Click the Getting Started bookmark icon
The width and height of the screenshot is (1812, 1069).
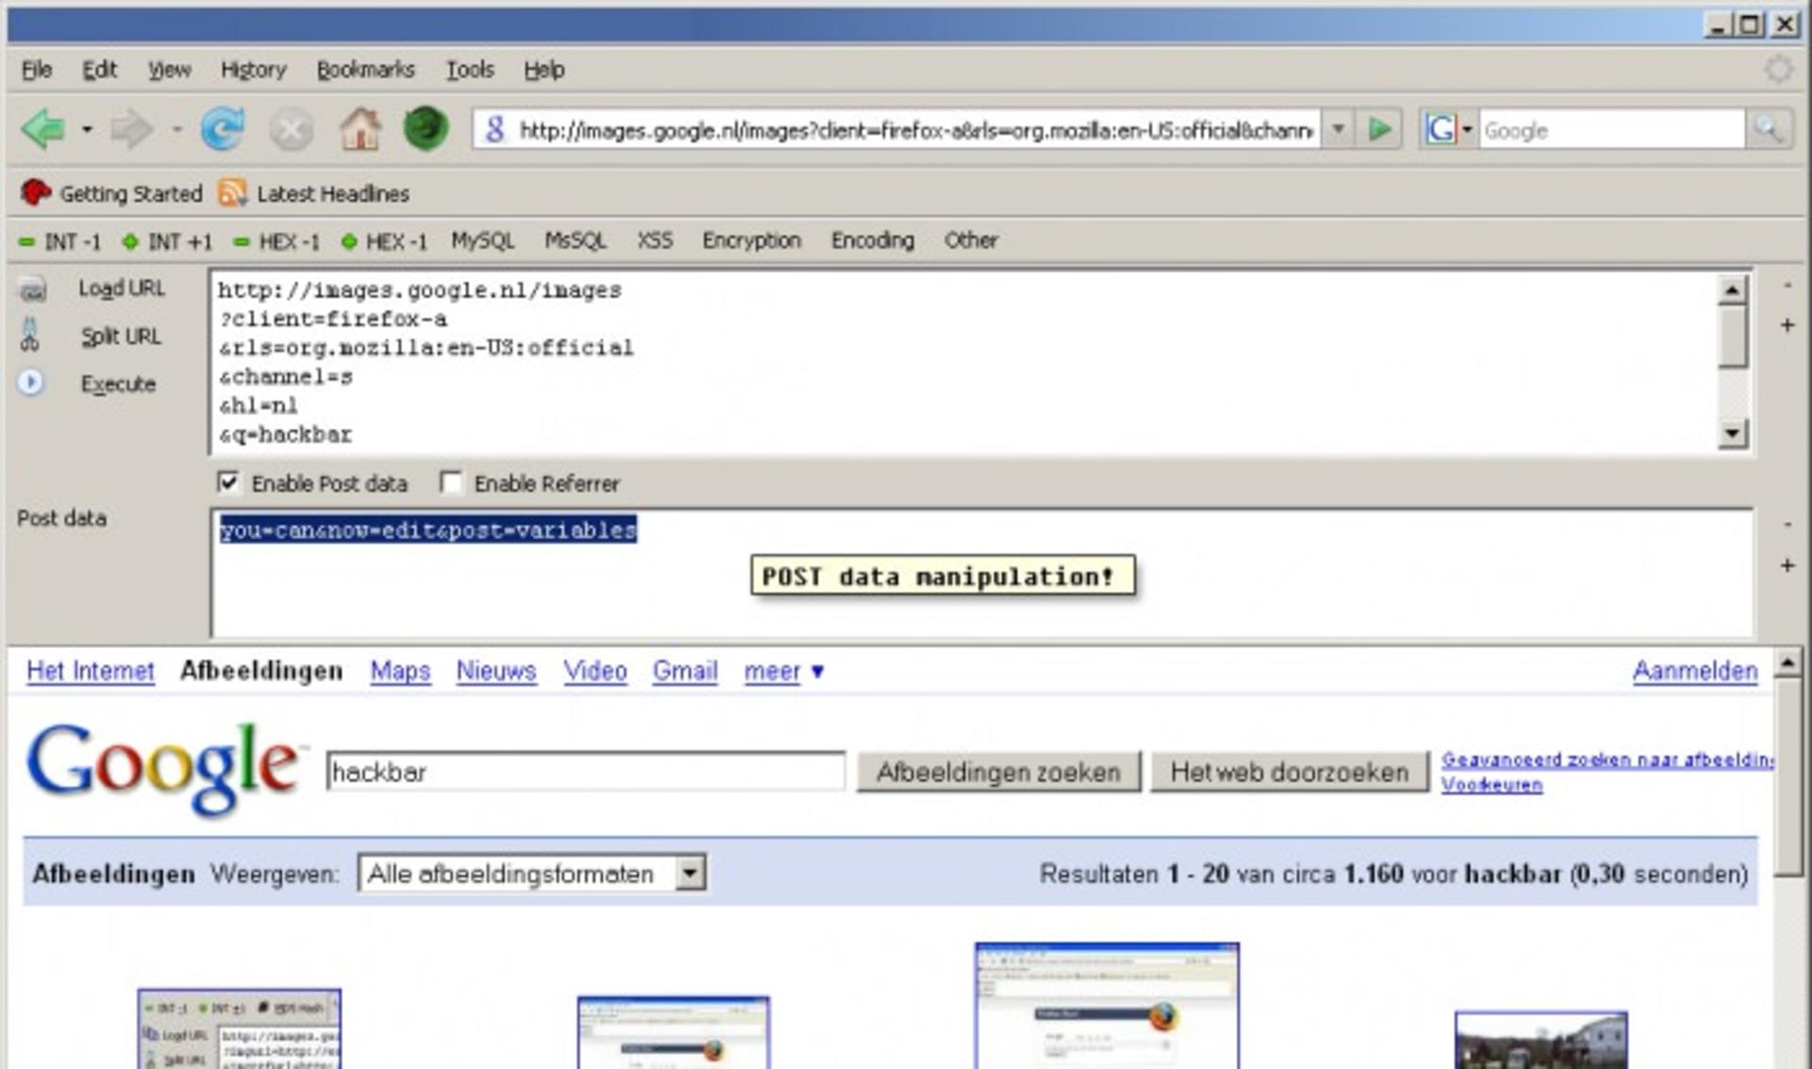click(36, 192)
